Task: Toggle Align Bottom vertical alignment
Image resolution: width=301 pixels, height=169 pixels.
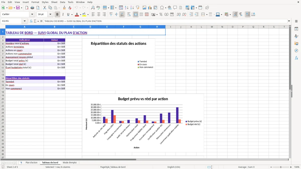Action: click(122, 15)
